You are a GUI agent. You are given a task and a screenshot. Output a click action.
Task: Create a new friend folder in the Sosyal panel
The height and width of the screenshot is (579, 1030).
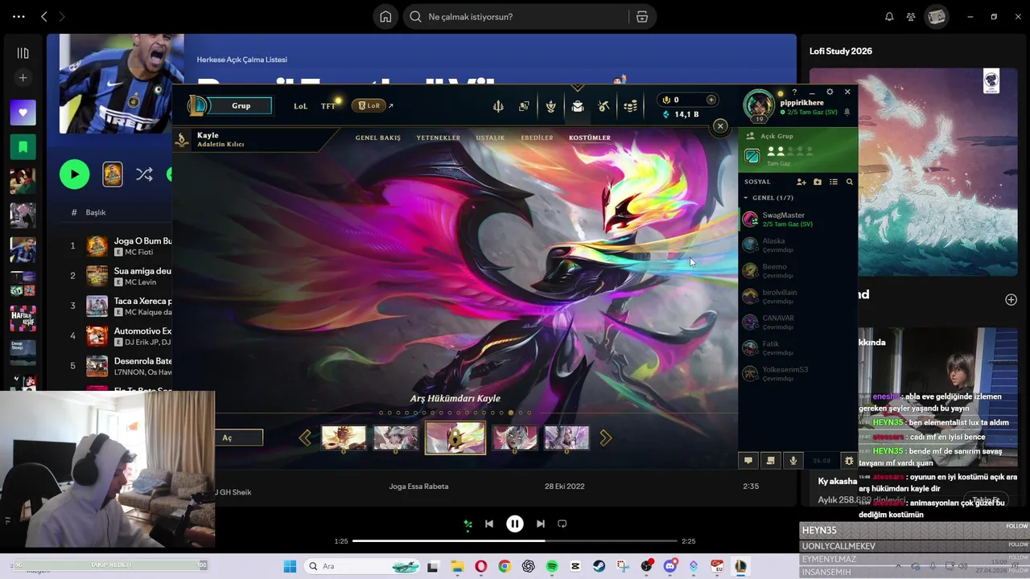(818, 182)
